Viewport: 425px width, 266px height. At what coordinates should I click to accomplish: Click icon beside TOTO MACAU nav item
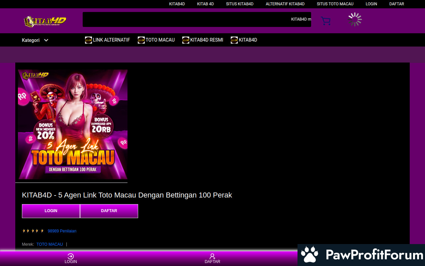[141, 40]
